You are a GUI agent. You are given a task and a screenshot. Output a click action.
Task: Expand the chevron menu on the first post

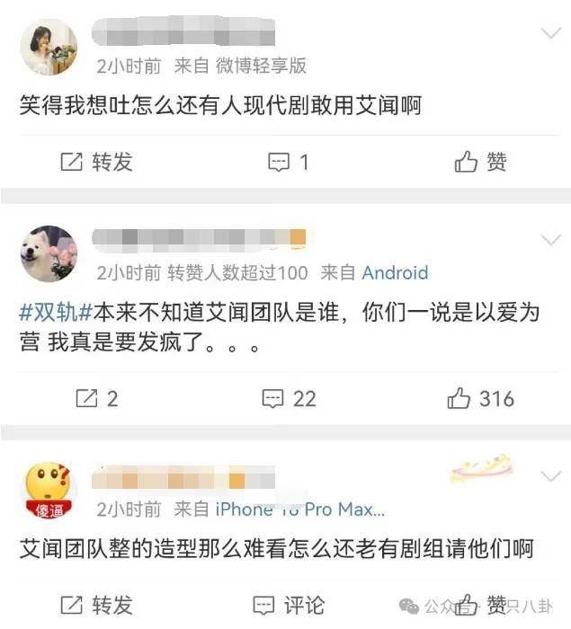(551, 33)
